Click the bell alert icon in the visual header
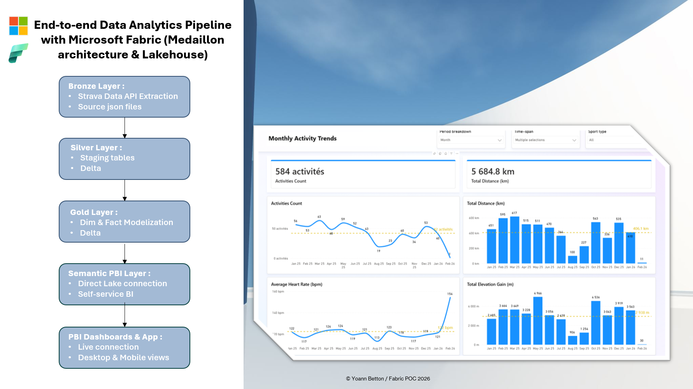 pos(446,153)
